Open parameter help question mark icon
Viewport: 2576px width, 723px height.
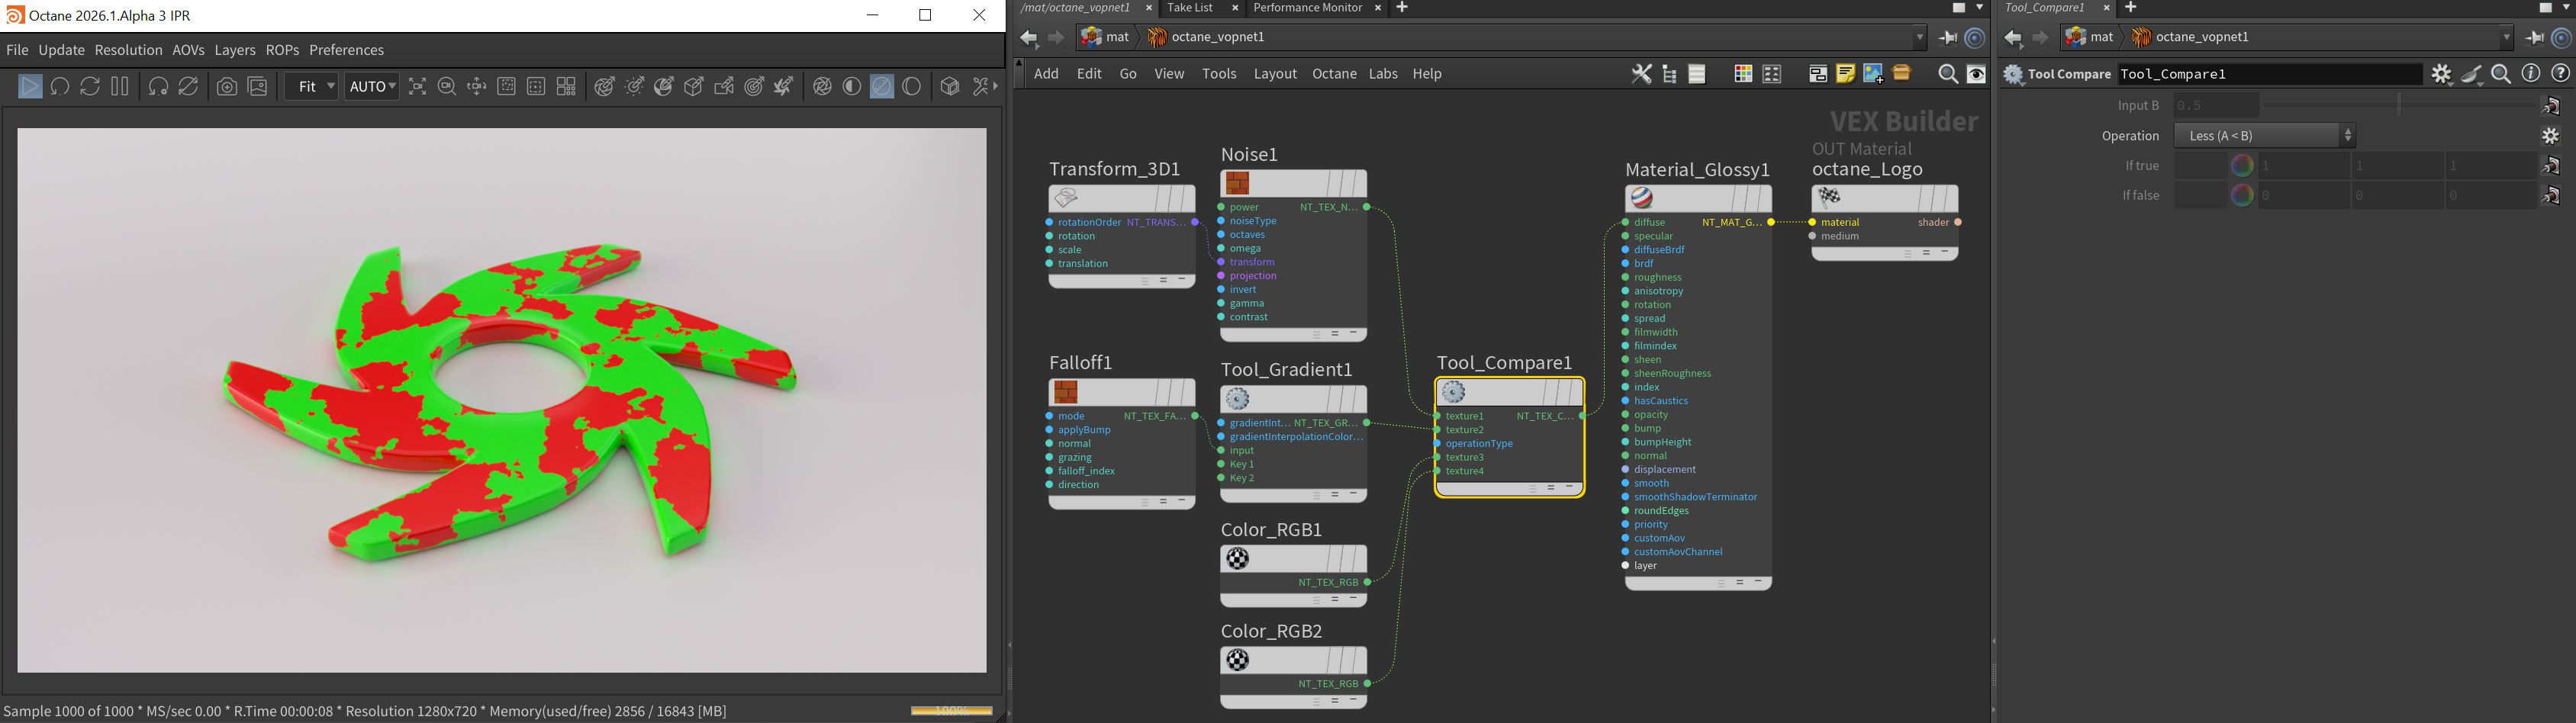pyautogui.click(x=2560, y=74)
